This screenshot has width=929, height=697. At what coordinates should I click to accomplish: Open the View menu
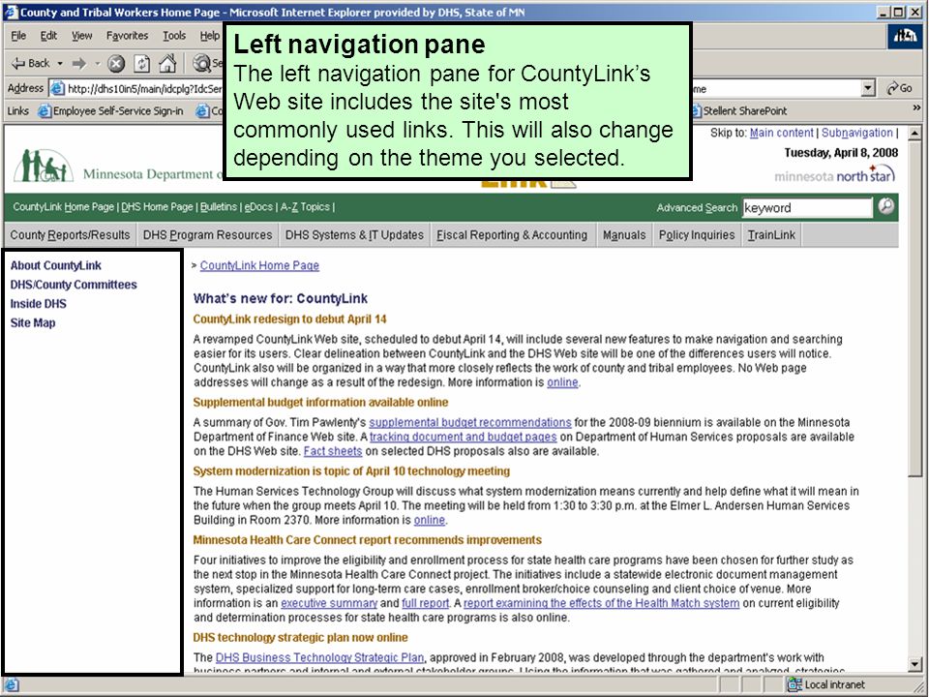tap(81, 36)
